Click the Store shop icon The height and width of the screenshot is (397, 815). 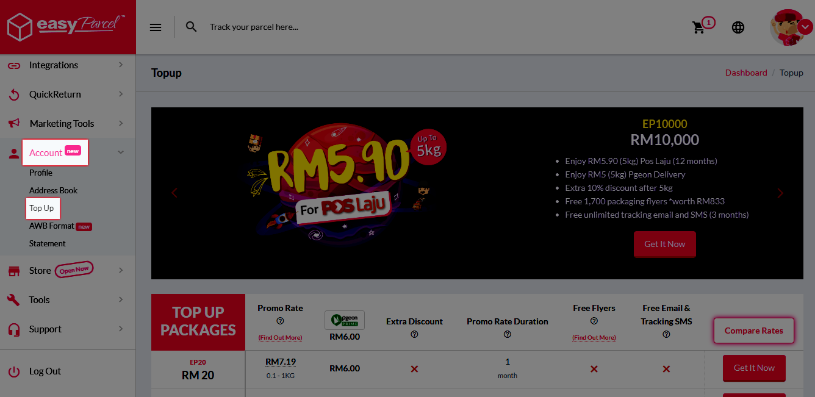14,271
